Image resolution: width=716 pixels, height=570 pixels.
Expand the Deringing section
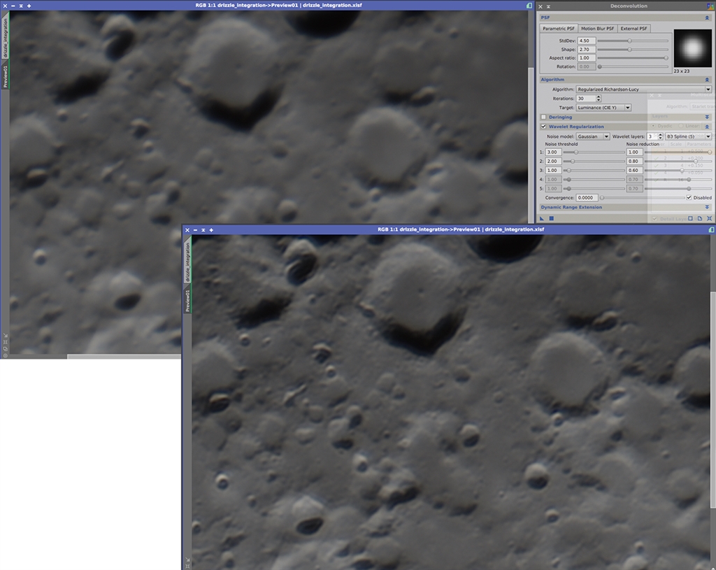coord(707,117)
